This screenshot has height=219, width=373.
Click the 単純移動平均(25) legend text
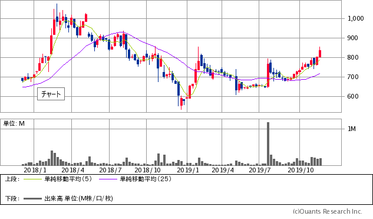pyautogui.click(x=146, y=179)
